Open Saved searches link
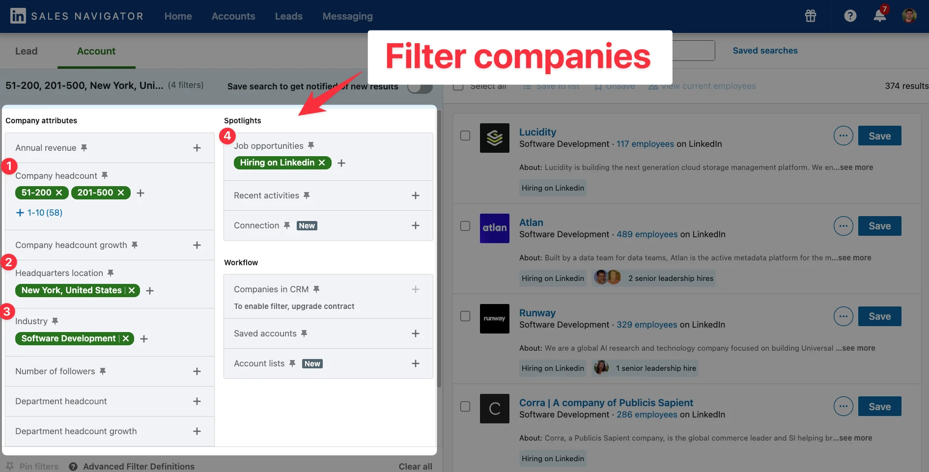929x472 pixels. (x=765, y=51)
